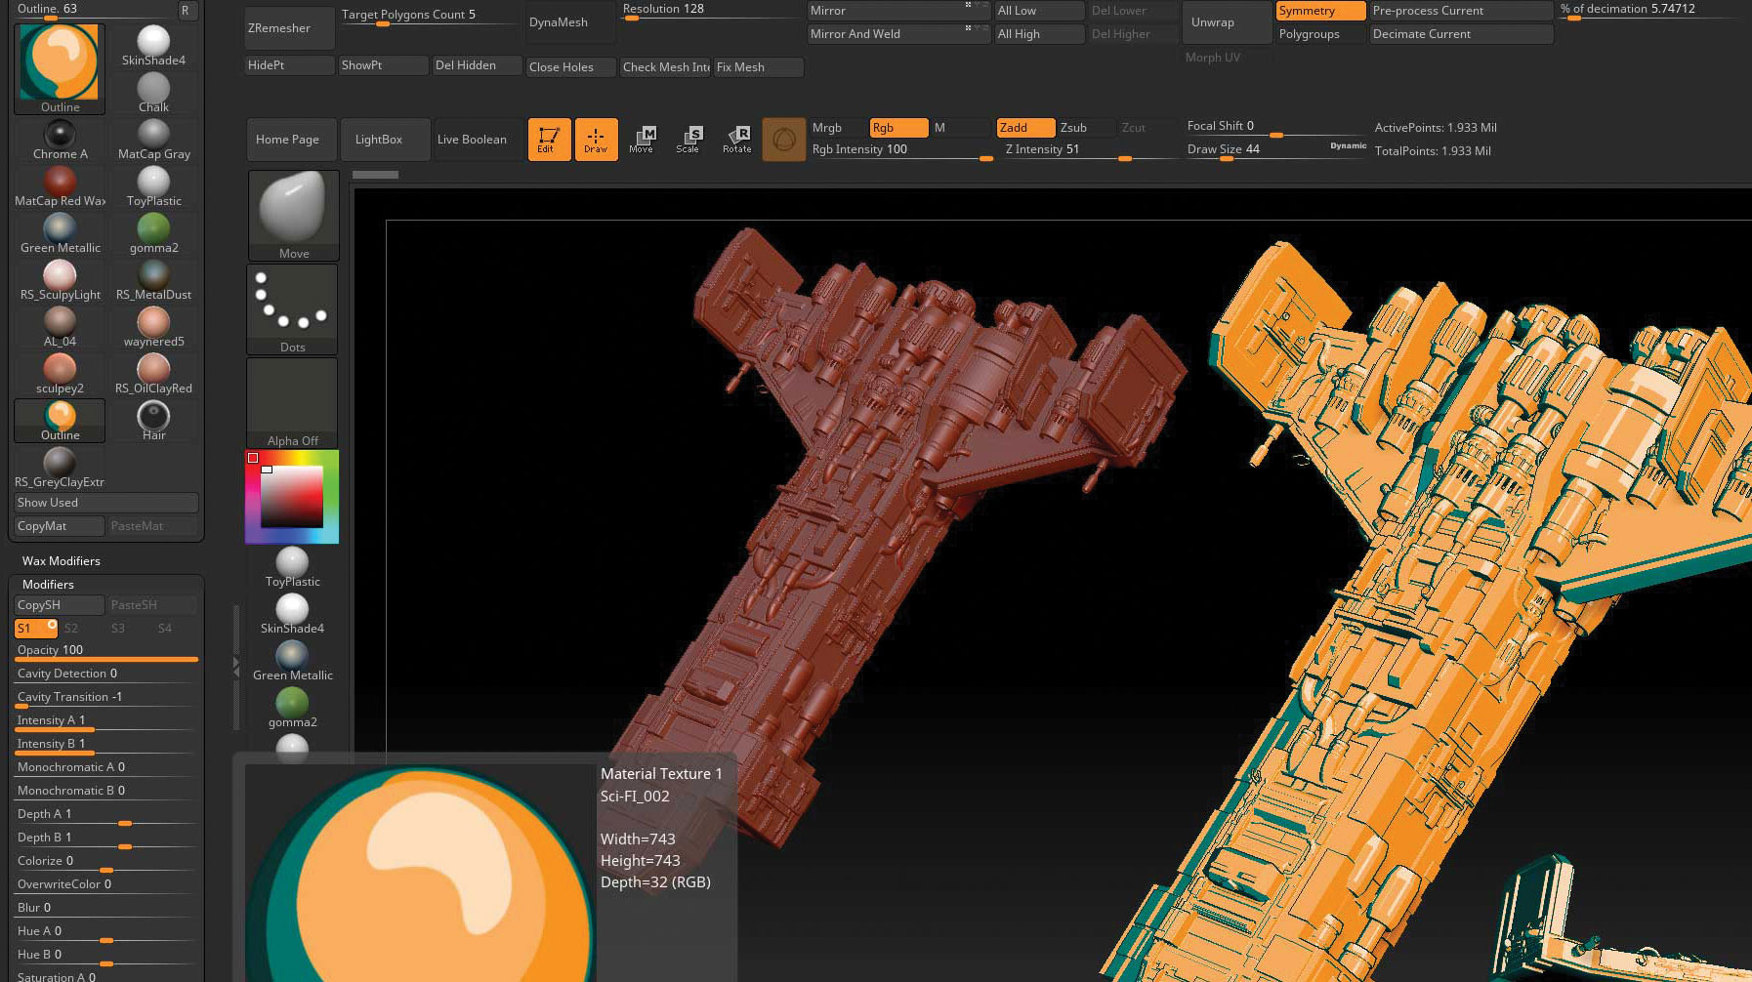Switch to Rotate mode
This screenshot has width=1752, height=982.
click(x=736, y=140)
